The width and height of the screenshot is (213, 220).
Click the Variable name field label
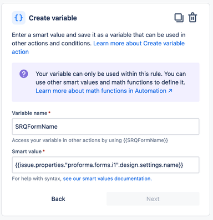tap(29, 113)
